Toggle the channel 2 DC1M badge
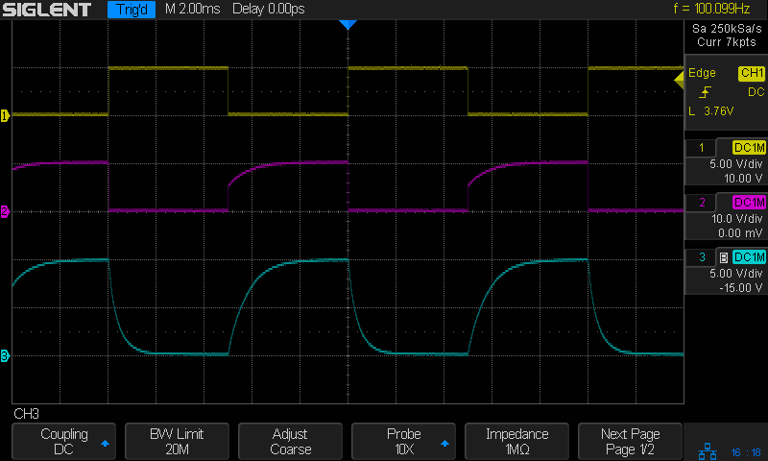 749,203
